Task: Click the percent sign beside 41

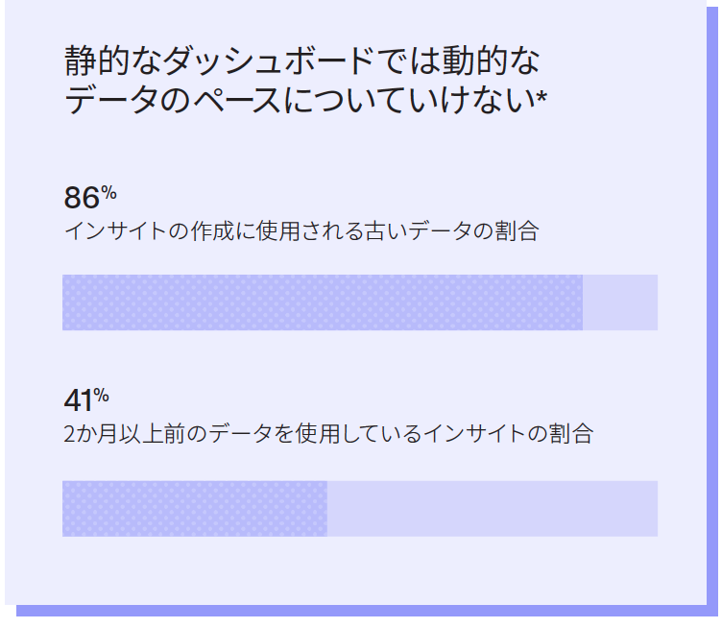Action: click(102, 395)
